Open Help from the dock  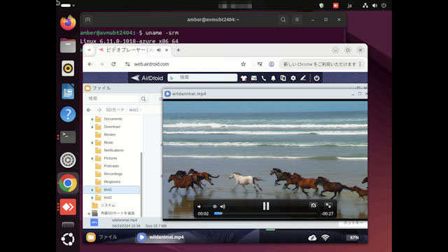(68, 114)
